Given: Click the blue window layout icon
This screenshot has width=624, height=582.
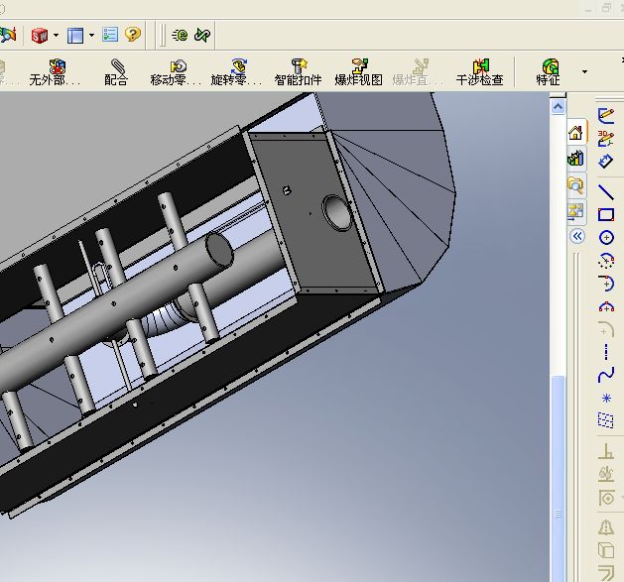Looking at the screenshot, I should (x=75, y=36).
